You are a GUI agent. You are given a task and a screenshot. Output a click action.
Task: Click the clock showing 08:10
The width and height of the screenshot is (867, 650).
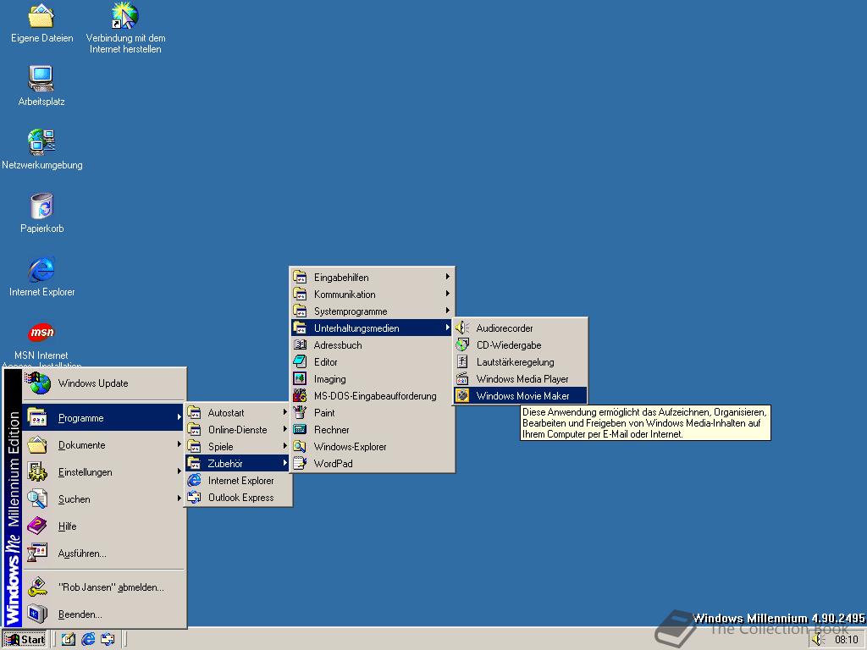click(x=846, y=640)
